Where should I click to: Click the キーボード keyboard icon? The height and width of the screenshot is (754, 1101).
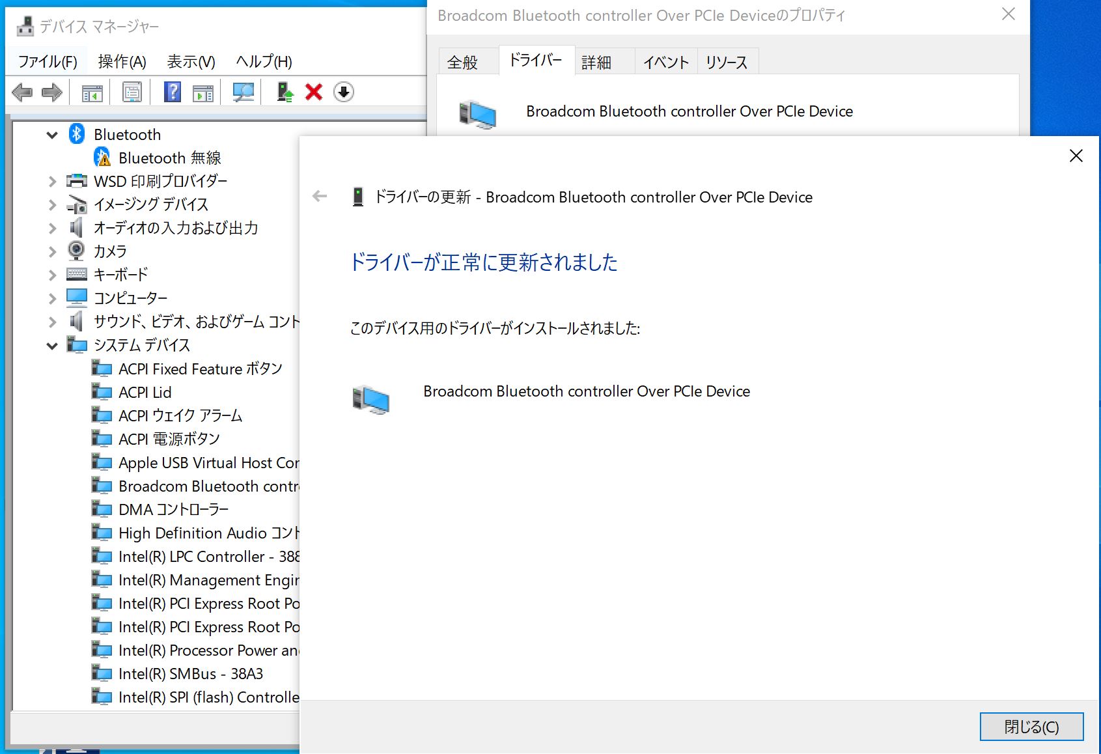77,274
